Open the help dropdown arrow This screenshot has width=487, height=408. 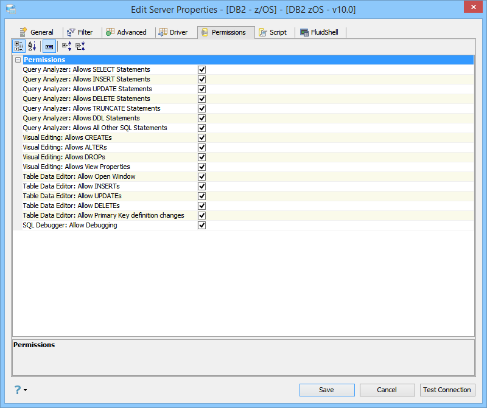pyautogui.click(x=25, y=390)
